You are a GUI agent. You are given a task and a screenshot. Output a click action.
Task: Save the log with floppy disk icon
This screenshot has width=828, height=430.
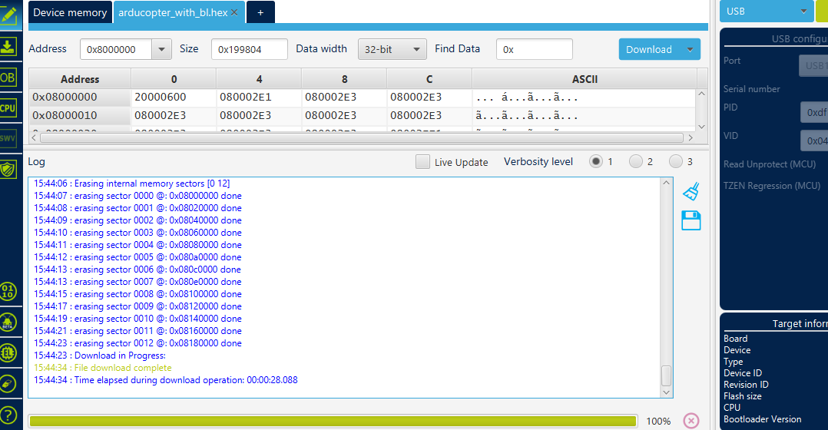coord(691,220)
